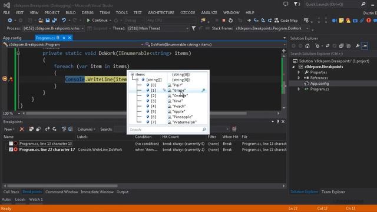The height and width of the screenshot is (212, 377).
Task: Click Enable or Disable All Breakpoints icon
Action: 38,130
